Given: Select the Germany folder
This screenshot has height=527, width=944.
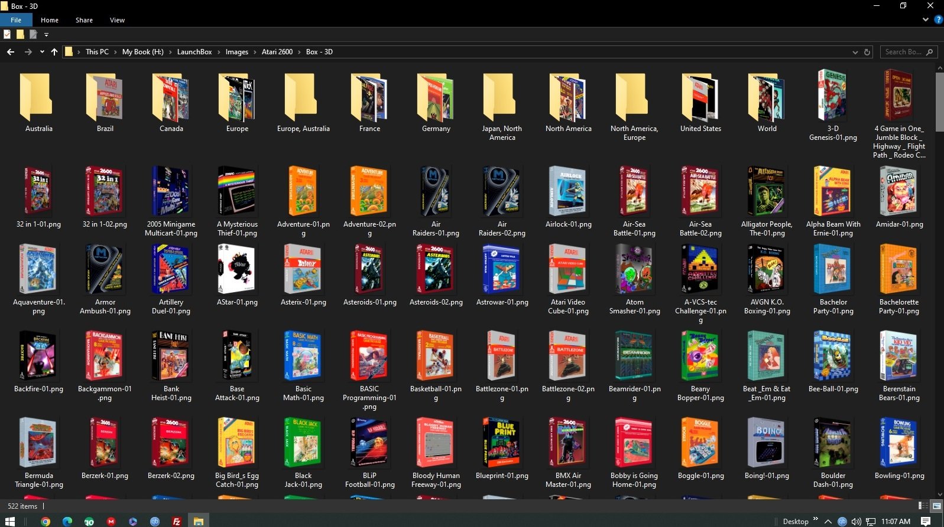Looking at the screenshot, I should point(436,102).
